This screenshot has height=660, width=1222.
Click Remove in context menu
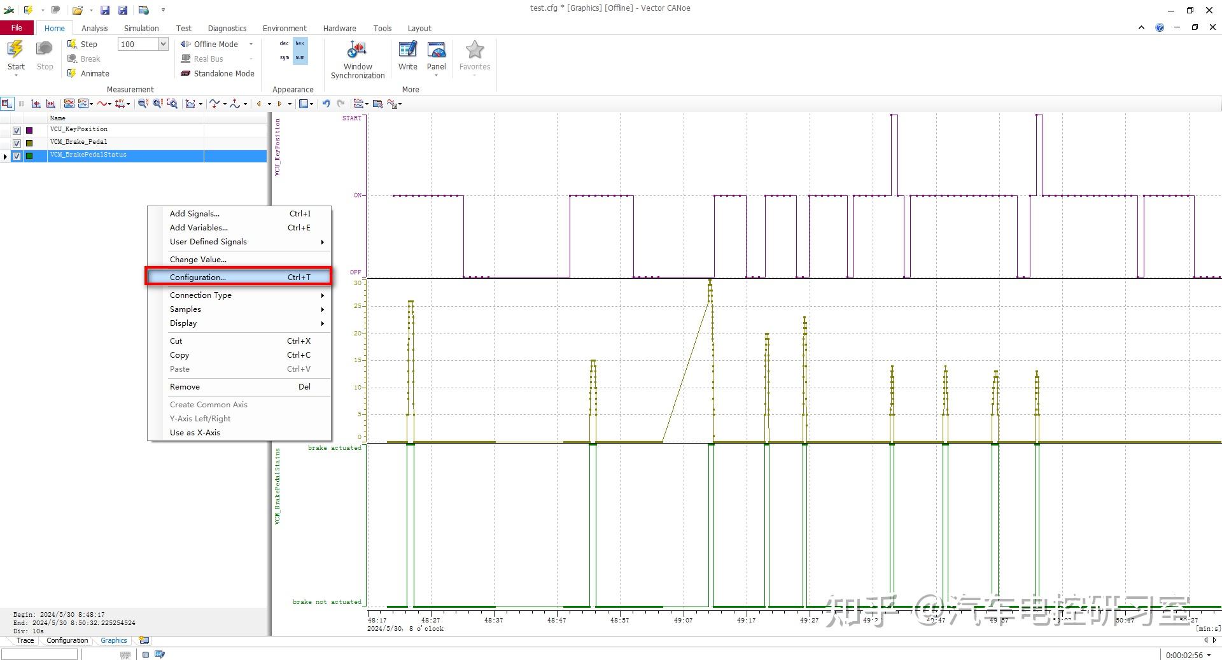pyautogui.click(x=239, y=387)
